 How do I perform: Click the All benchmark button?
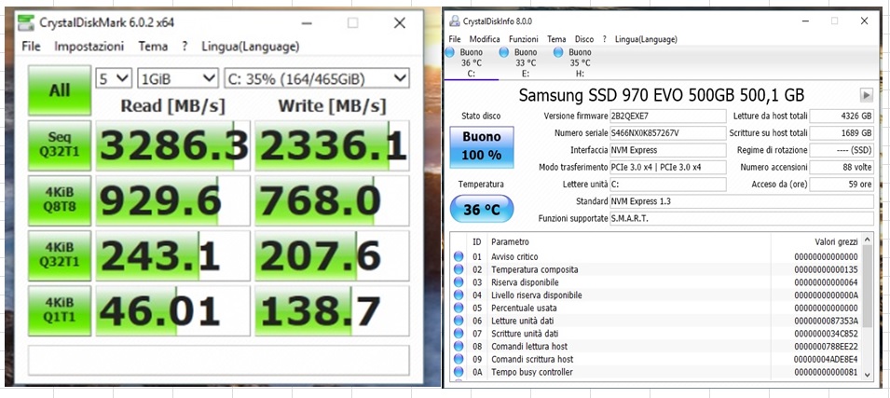pyautogui.click(x=60, y=90)
